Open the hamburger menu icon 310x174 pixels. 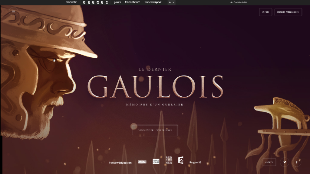click(14, 12)
